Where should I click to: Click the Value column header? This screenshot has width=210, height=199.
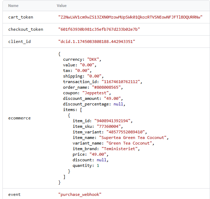pyautogui.click(x=61, y=6)
